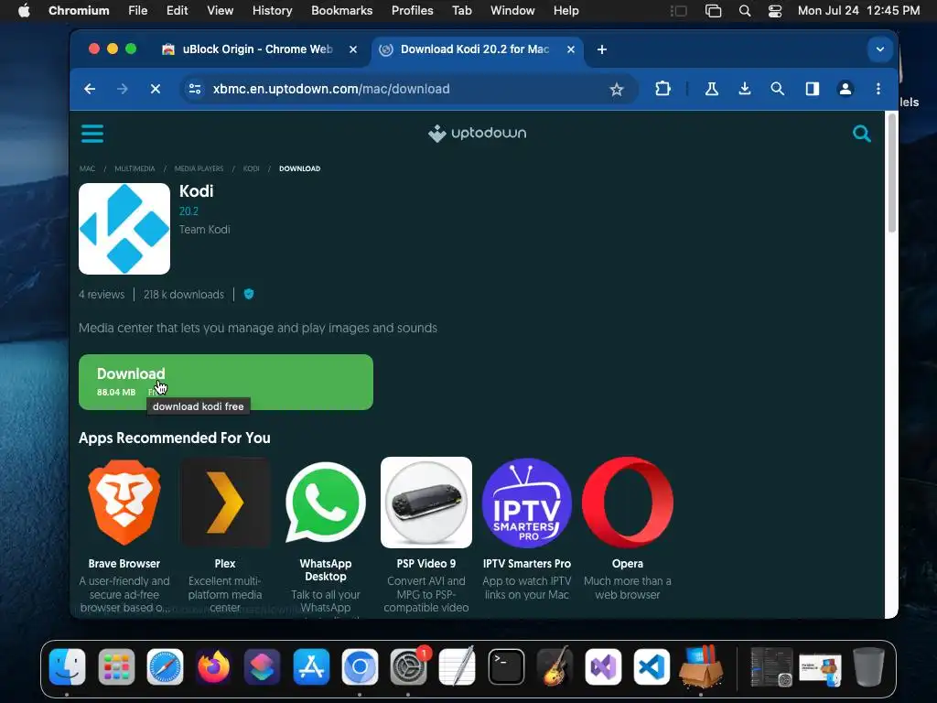Open the PSP Video 9 app icon
The height and width of the screenshot is (703, 937).
coord(426,503)
